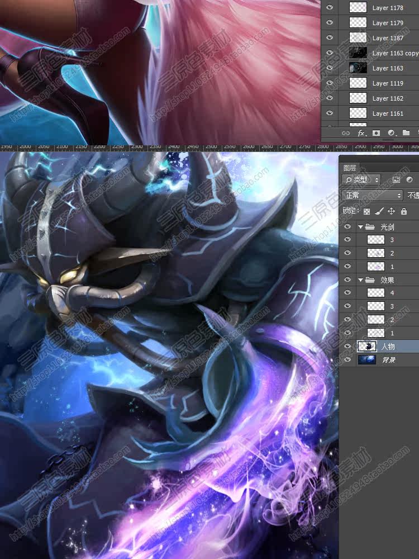
Task: Click the folder icon of the 效果 group
Action: coord(370,280)
